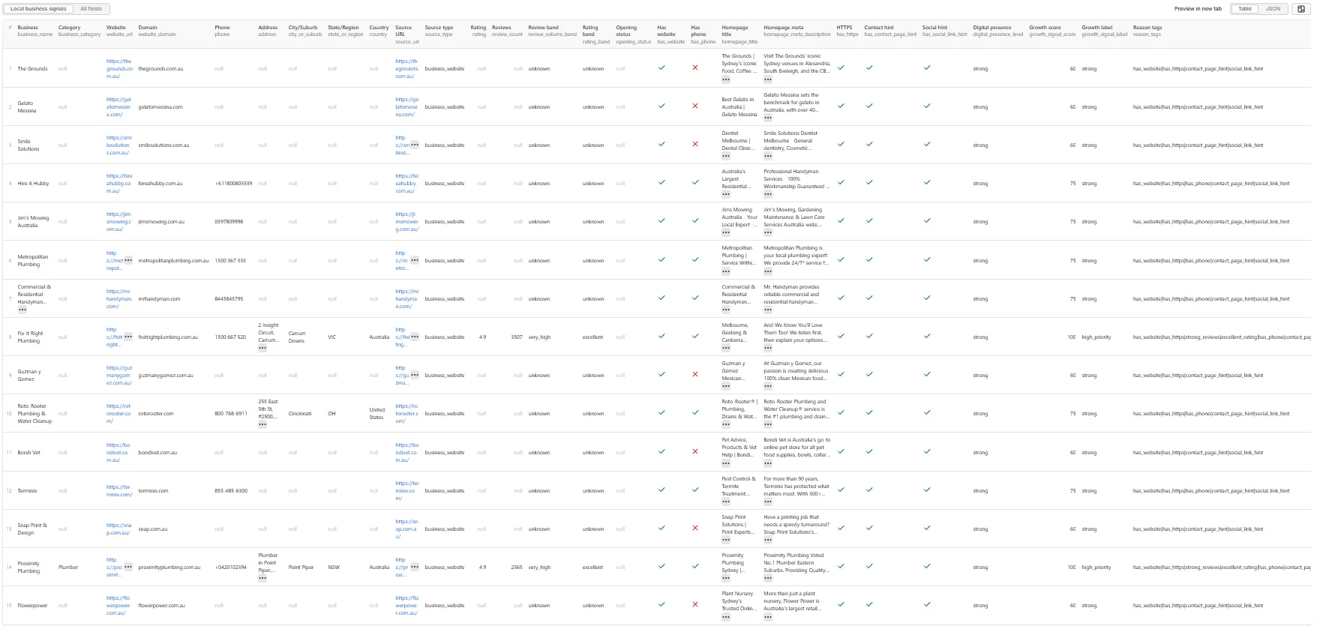Open Gelato Messina source URL link
Image resolution: width=1317 pixels, height=626 pixels.
(x=407, y=106)
